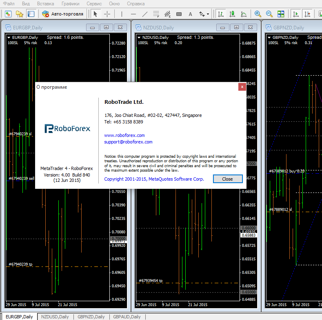Switch chart to Line Chart mode
This screenshot has height=320, width=322.
pos(244,14)
